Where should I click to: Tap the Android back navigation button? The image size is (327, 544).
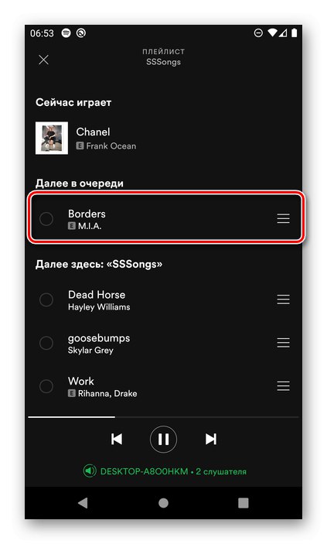83,503
